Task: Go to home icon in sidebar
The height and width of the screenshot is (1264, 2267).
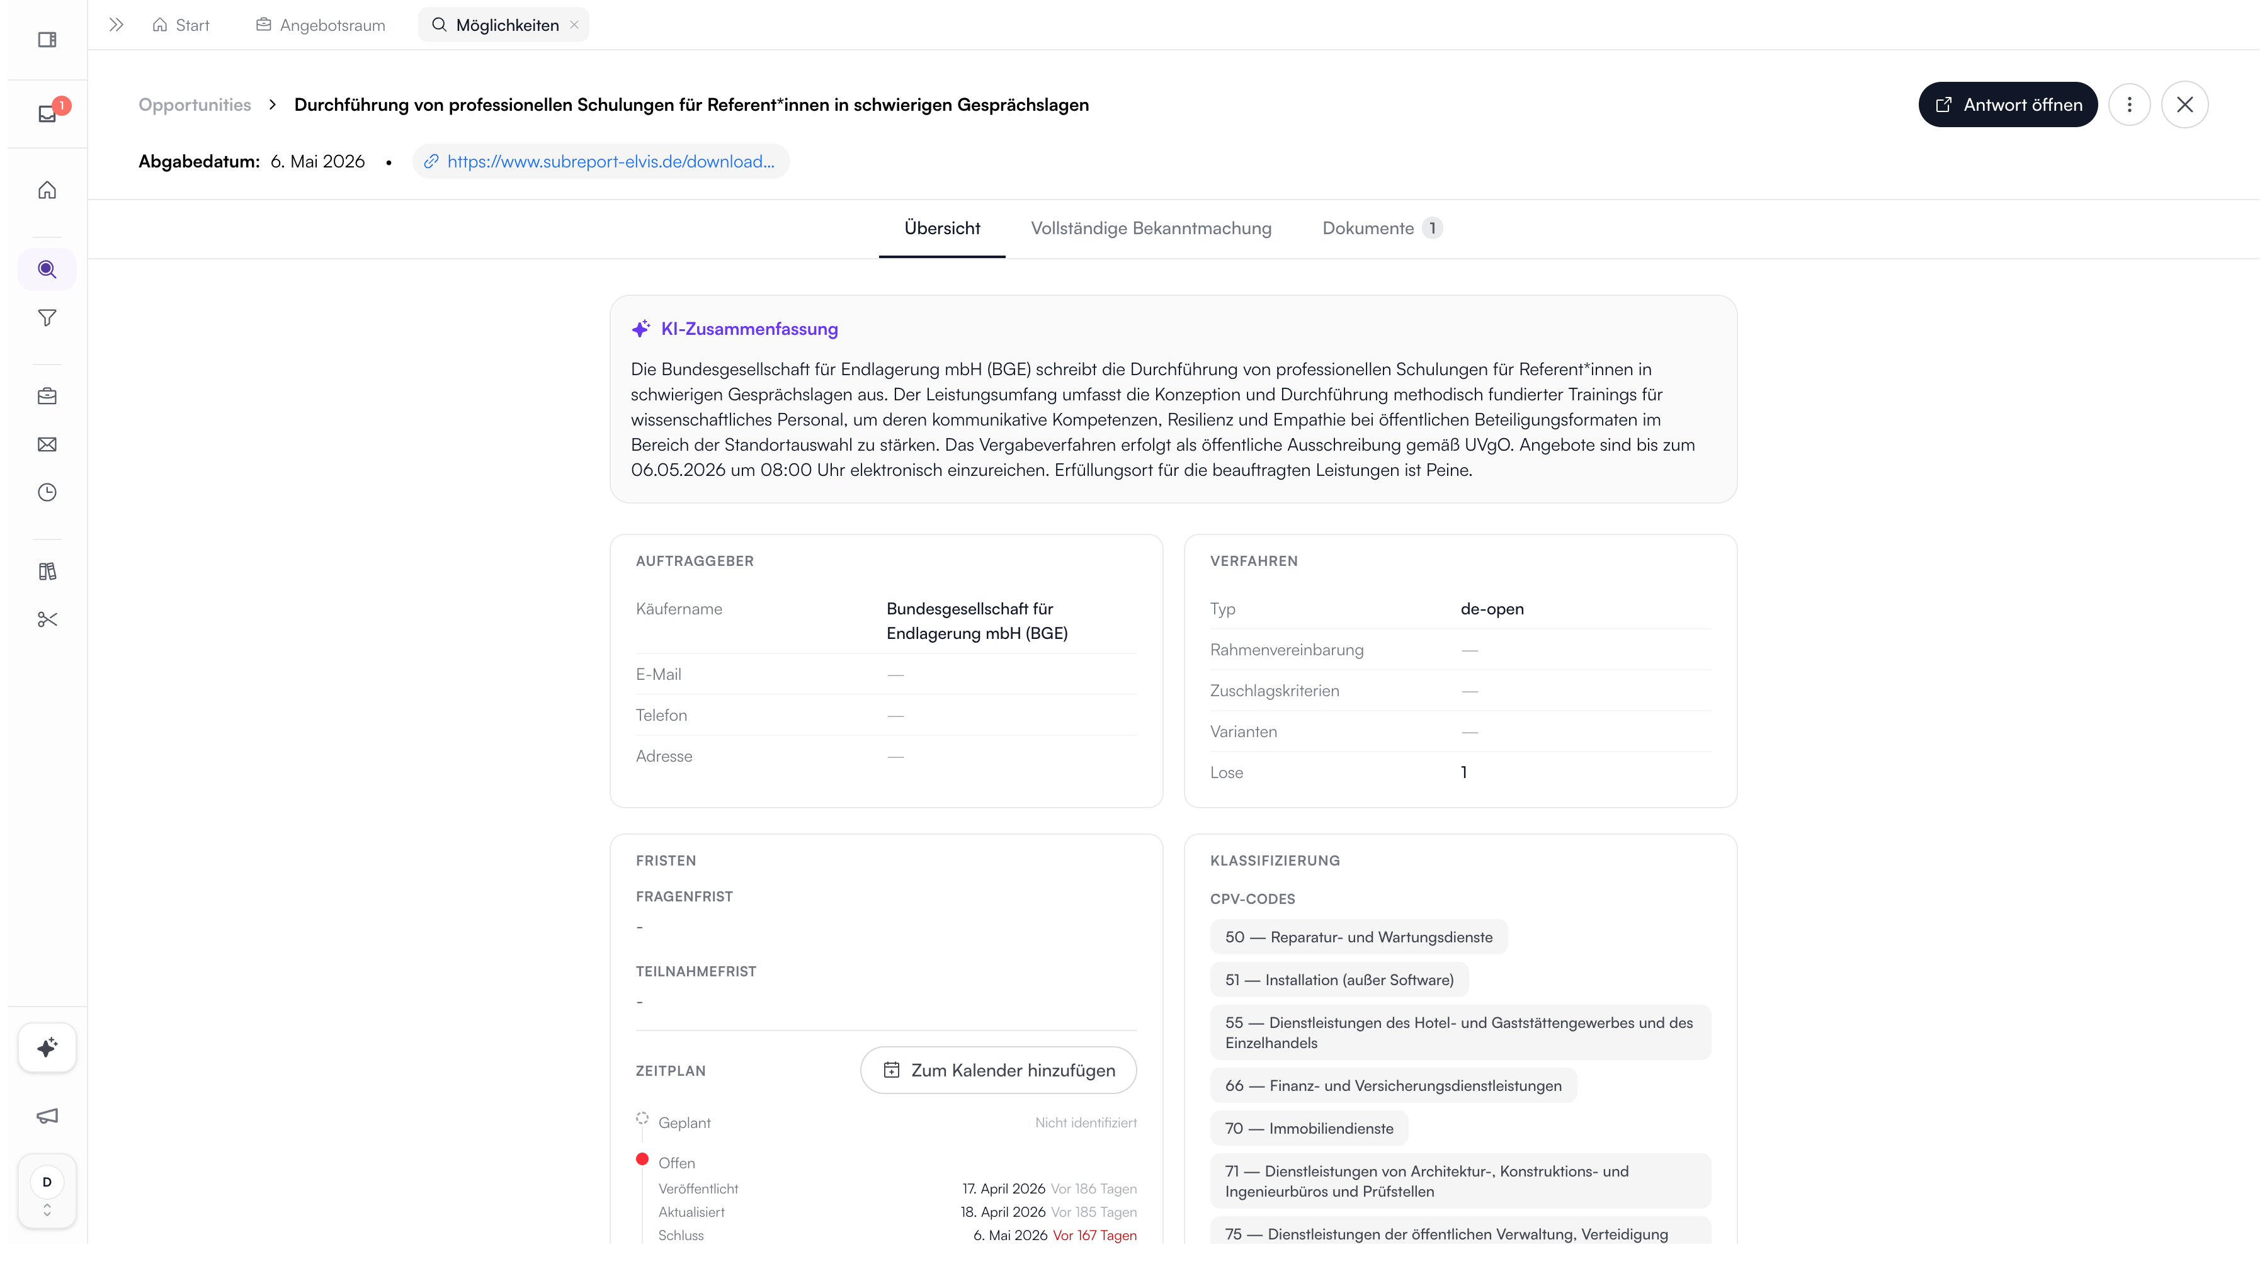Action: 47,190
